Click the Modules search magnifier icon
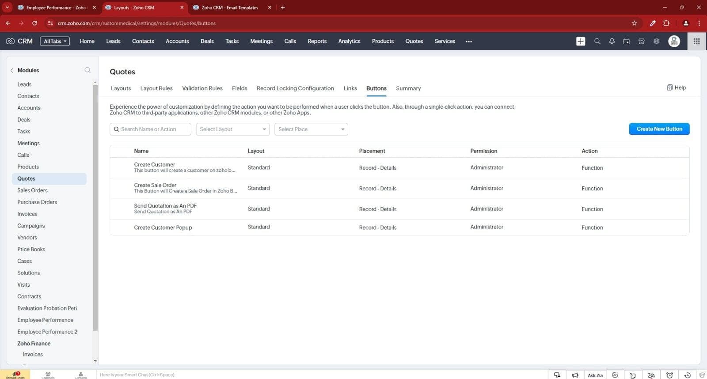707x379 pixels. pyautogui.click(x=87, y=70)
